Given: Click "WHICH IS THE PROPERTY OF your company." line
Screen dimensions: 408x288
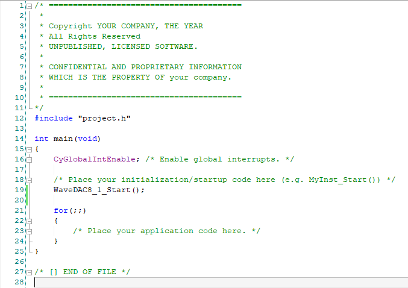Looking at the screenshot, I should point(140,77).
